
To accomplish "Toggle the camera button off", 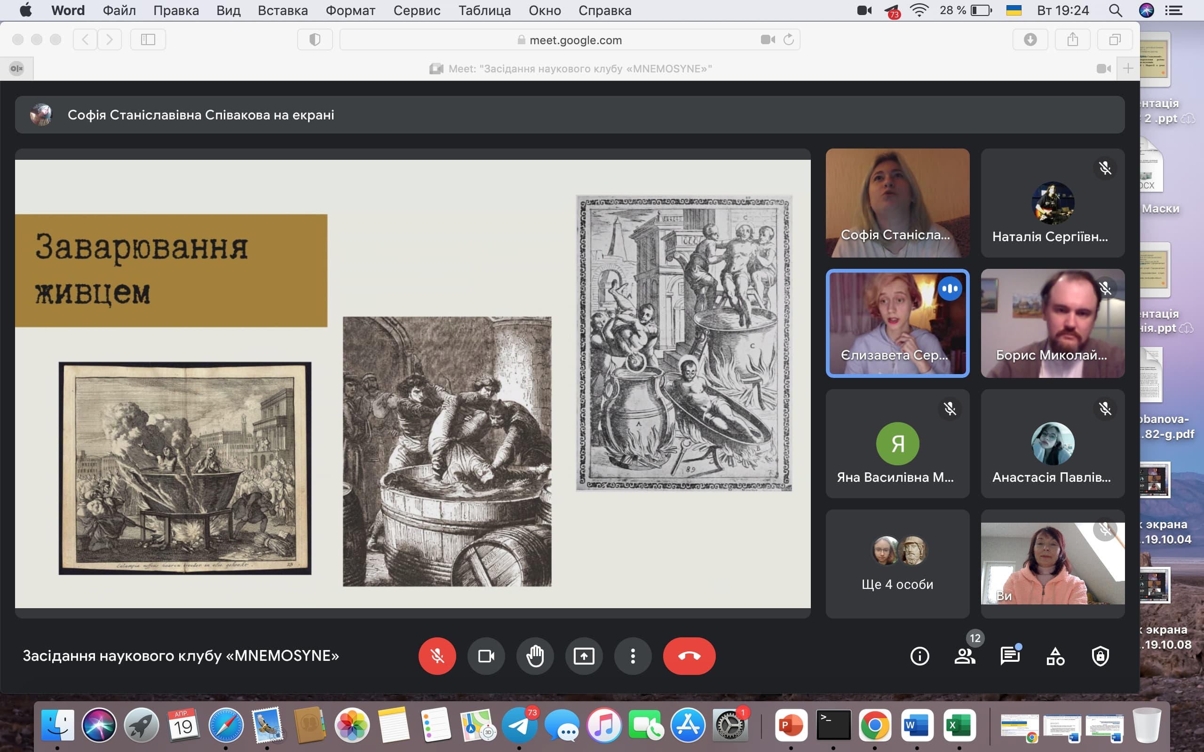I will point(485,656).
